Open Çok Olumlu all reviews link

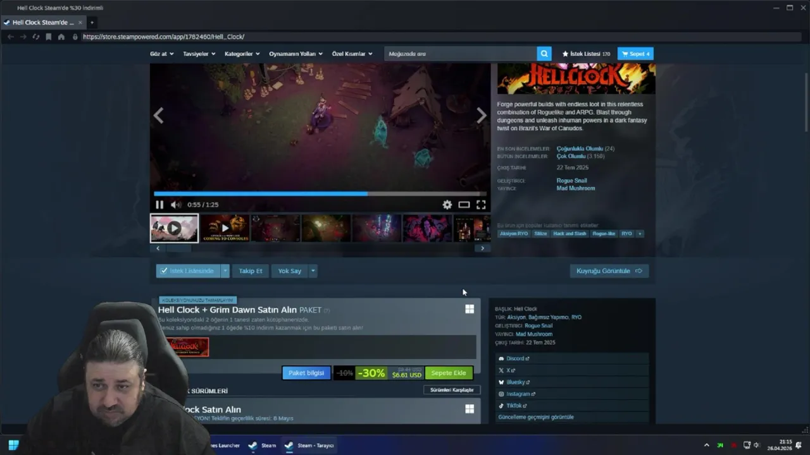pyautogui.click(x=571, y=156)
